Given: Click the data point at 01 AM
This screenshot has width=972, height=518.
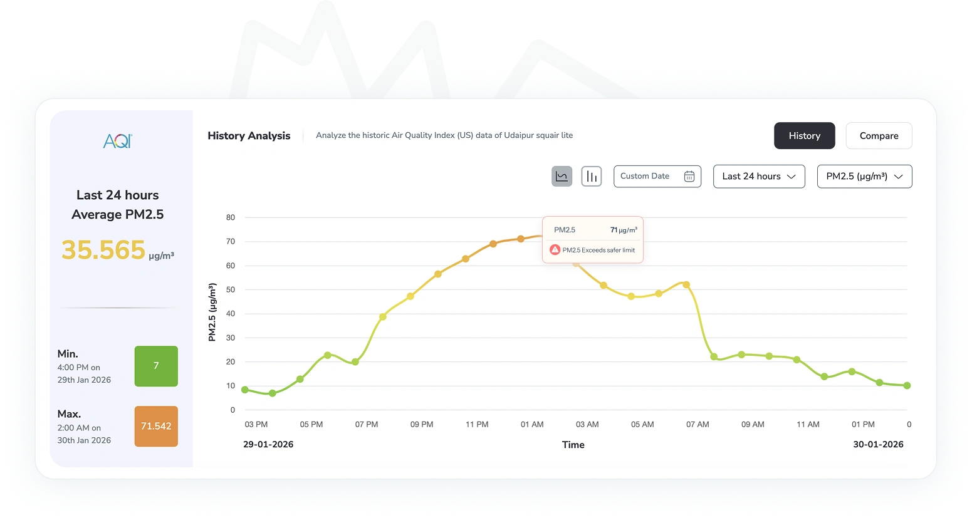Looking at the screenshot, I should 521,239.
